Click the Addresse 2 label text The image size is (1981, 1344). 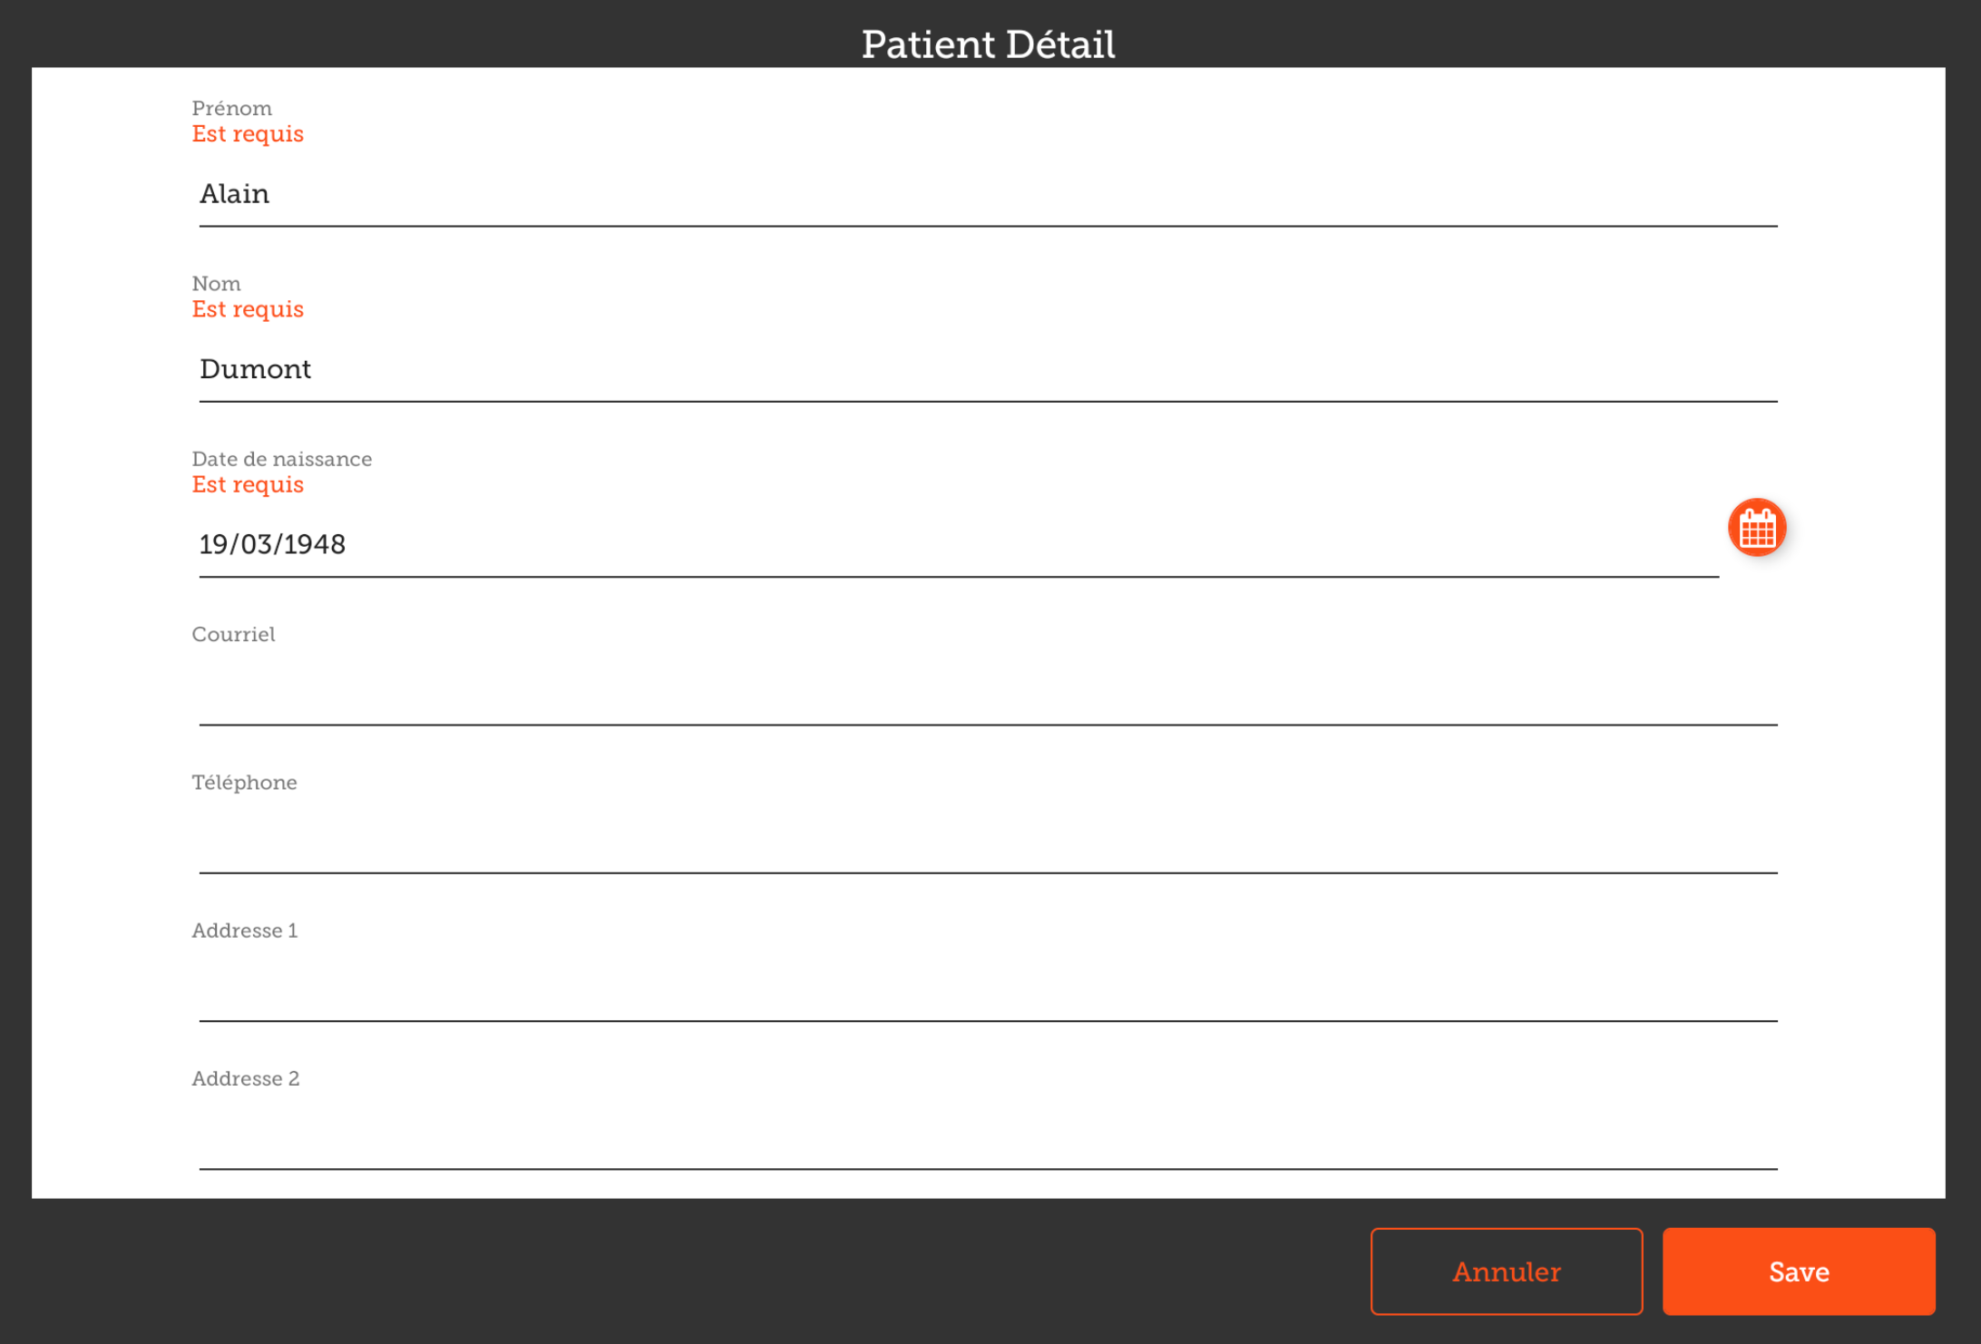[x=245, y=1078]
